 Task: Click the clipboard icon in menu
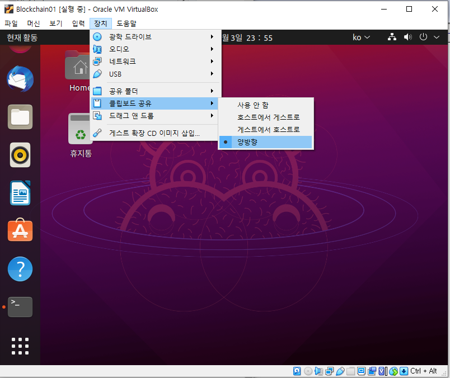click(97, 103)
